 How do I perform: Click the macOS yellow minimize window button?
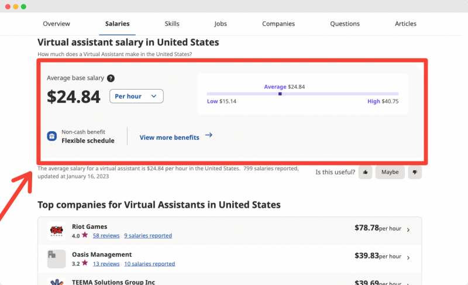(x=16, y=6)
